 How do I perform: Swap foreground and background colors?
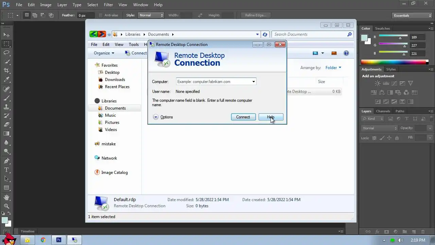point(10,213)
